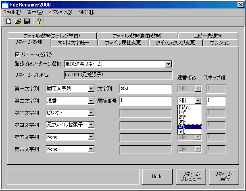
Task: Click the FileRenamer2000 title bar app icon
Action: pos(5,5)
